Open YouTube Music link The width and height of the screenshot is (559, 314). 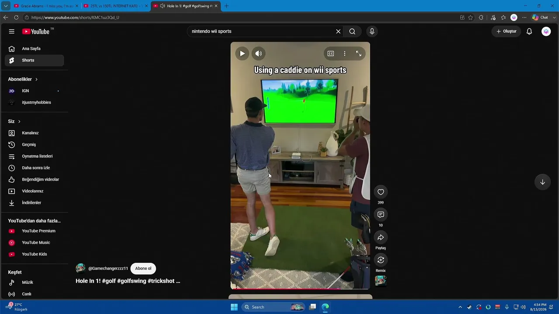pyautogui.click(x=34, y=242)
